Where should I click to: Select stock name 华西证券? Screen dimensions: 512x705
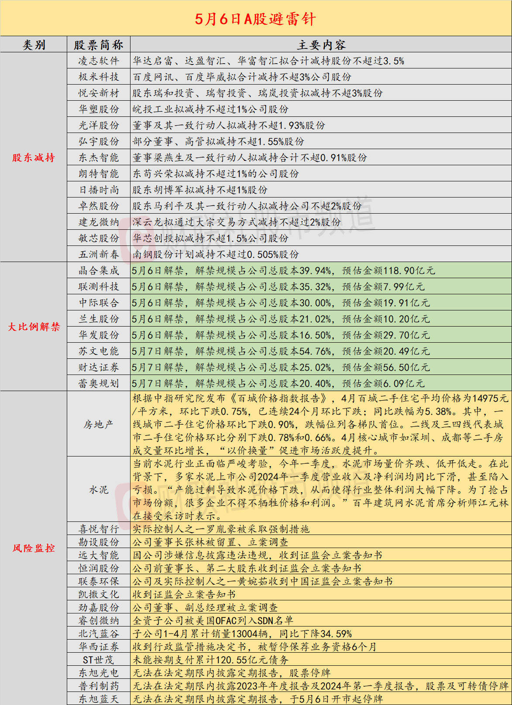pos(99,647)
